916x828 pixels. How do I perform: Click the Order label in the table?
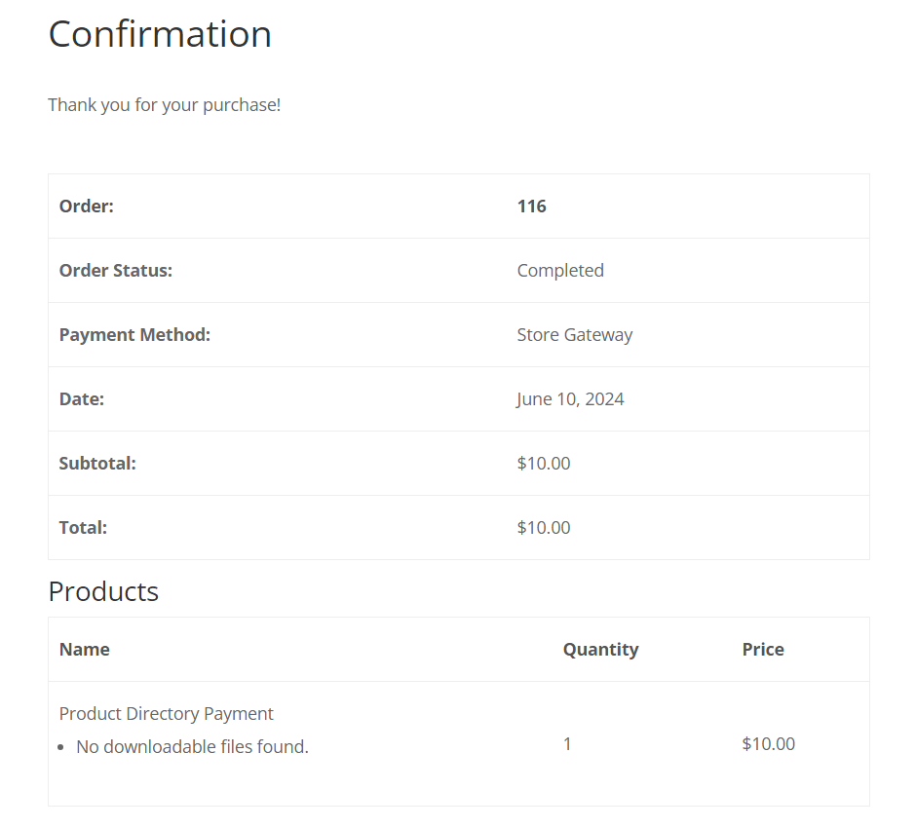click(87, 207)
